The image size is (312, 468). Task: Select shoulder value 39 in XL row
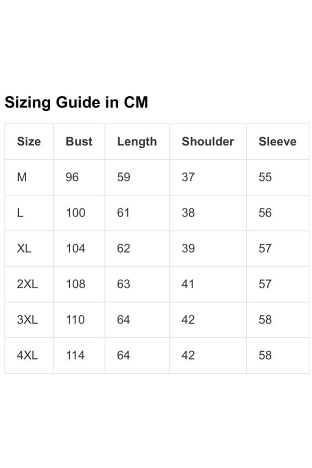[188, 248]
